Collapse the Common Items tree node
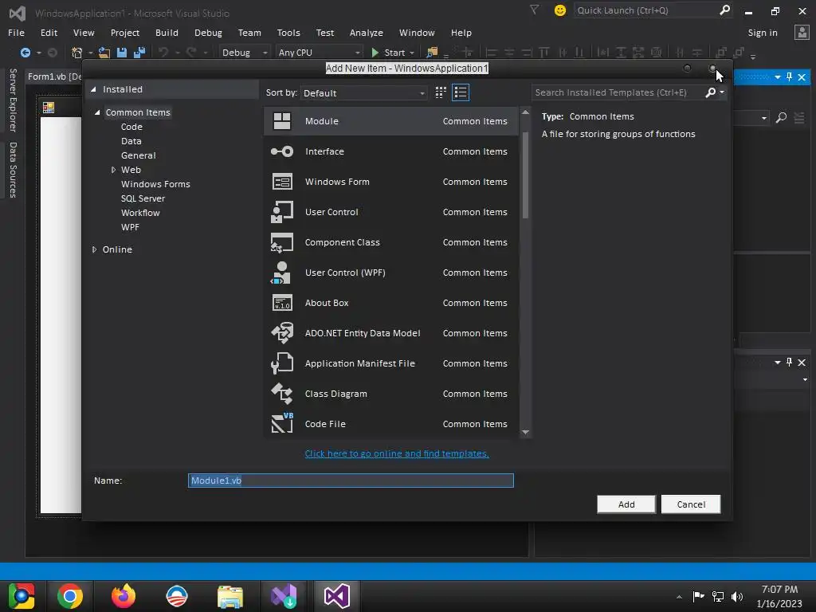 tap(97, 112)
